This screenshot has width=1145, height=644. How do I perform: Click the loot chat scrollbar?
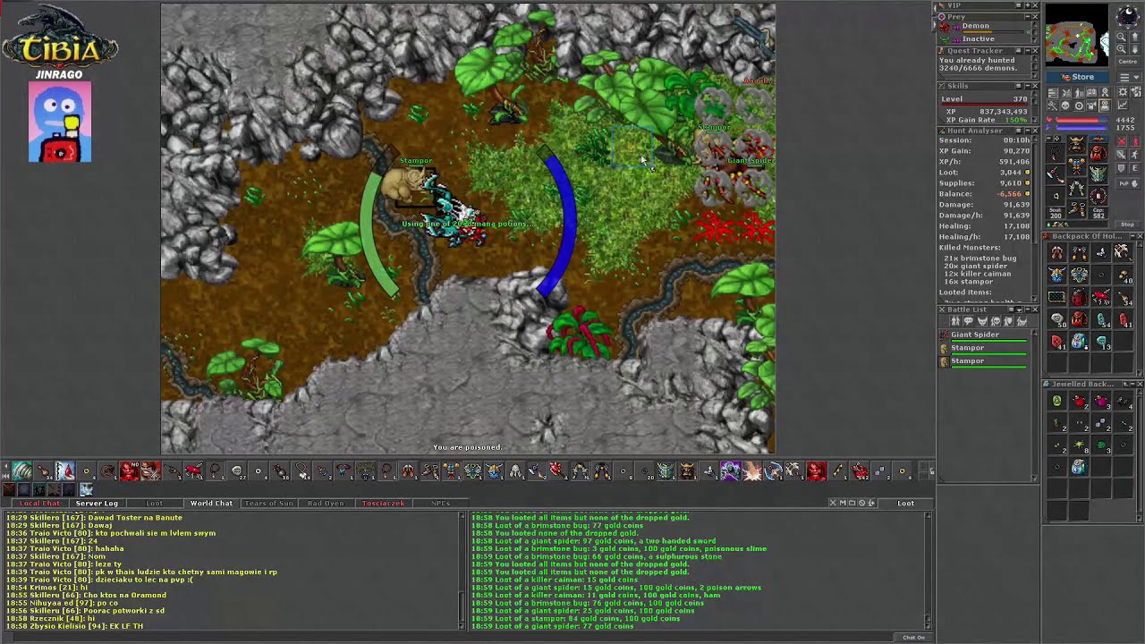point(928,571)
